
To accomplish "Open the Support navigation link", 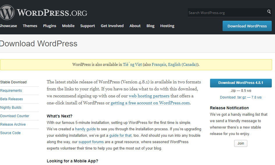I will click(87, 26).
